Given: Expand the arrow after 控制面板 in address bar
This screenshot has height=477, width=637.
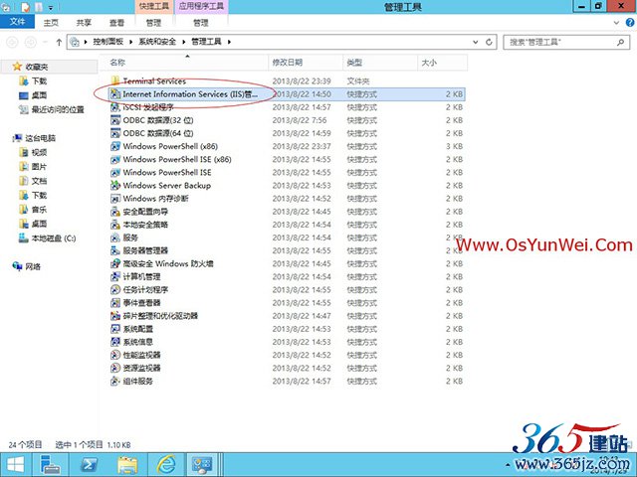Looking at the screenshot, I should coord(131,42).
